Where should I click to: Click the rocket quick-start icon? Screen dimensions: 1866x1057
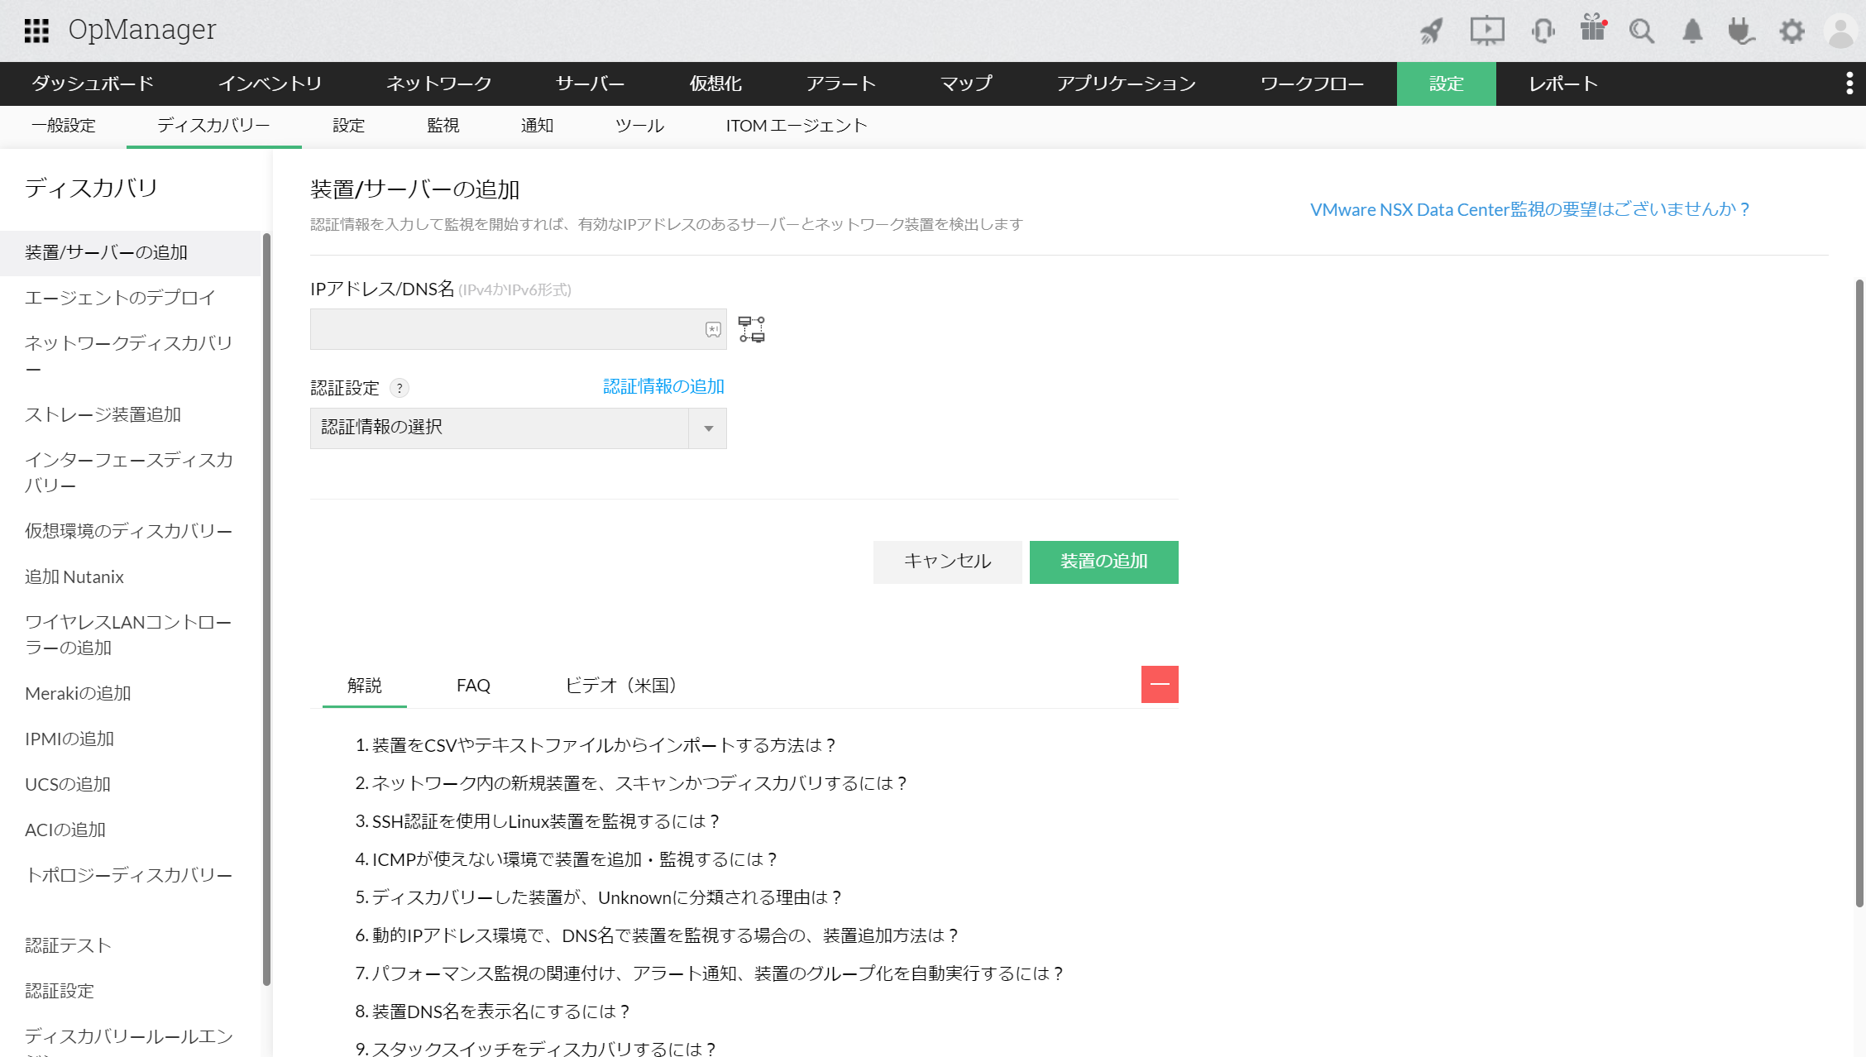click(1432, 31)
